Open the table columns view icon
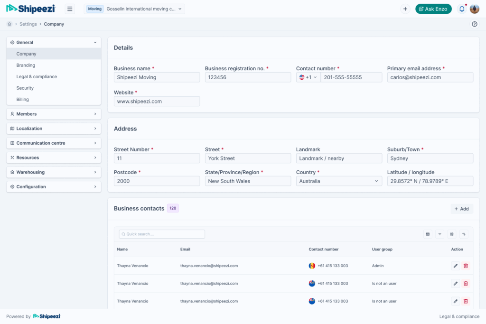This screenshot has width=486, height=324. pyautogui.click(x=428, y=234)
